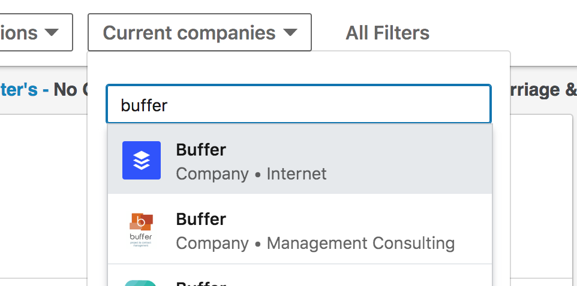This screenshot has height=286, width=577.
Task: Click the bold Buffer title above "Management Consulting"
Action: tap(201, 219)
